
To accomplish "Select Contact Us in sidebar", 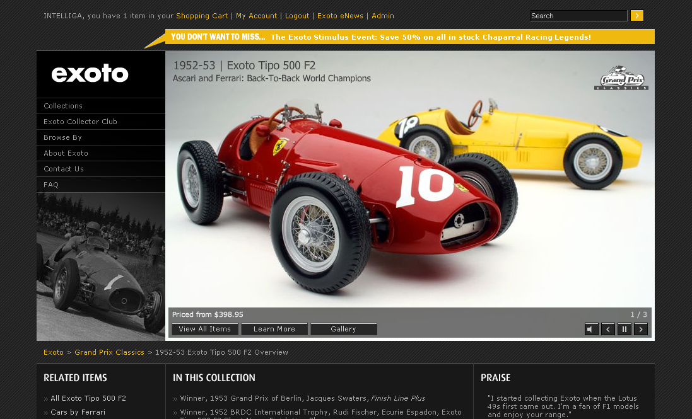I will point(64,169).
